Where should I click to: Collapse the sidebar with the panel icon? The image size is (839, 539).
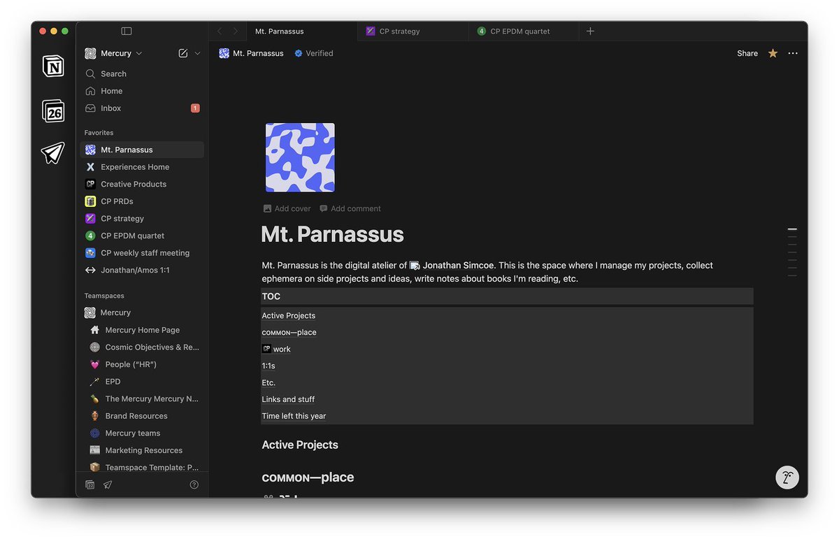pyautogui.click(x=127, y=30)
